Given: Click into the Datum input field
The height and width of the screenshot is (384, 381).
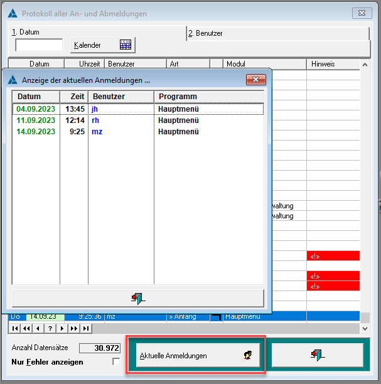Looking at the screenshot, I should point(39,45).
